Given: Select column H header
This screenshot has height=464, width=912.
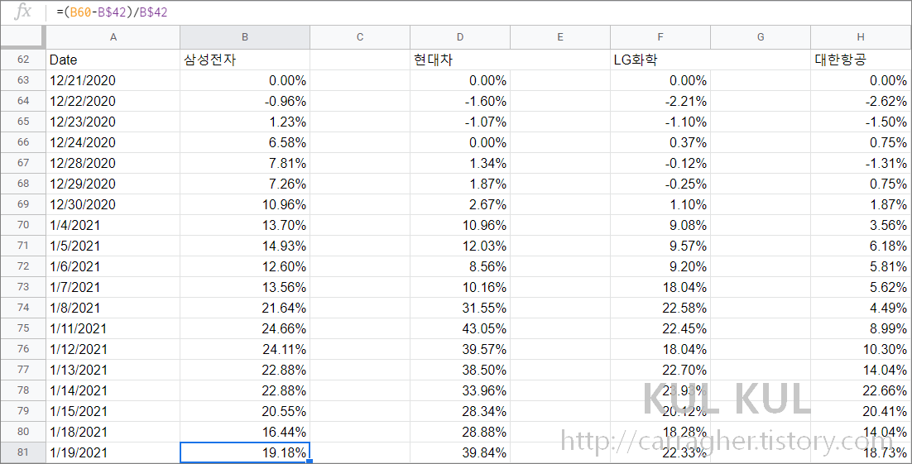Looking at the screenshot, I should pyautogui.click(x=861, y=37).
